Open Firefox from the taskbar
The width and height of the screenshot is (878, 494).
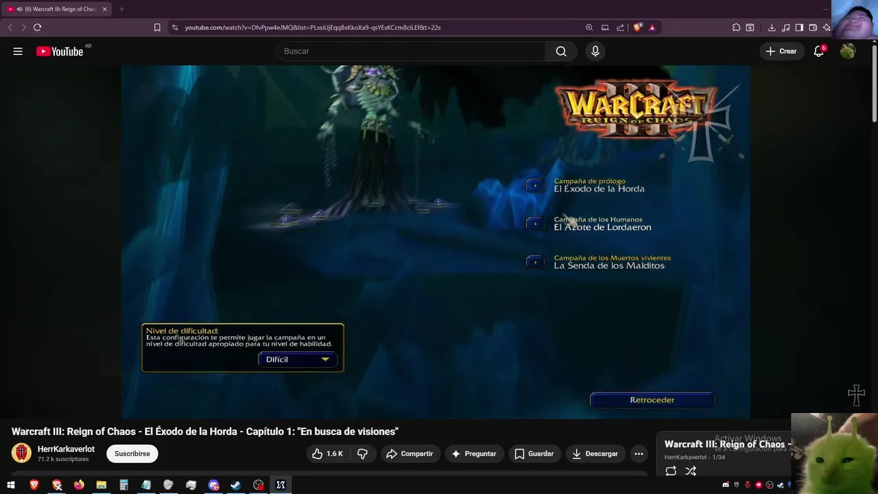(79, 485)
